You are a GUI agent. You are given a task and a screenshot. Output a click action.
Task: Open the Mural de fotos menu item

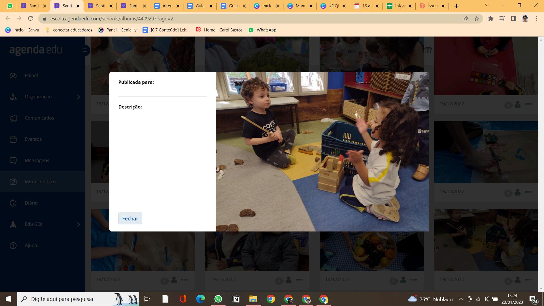40,182
